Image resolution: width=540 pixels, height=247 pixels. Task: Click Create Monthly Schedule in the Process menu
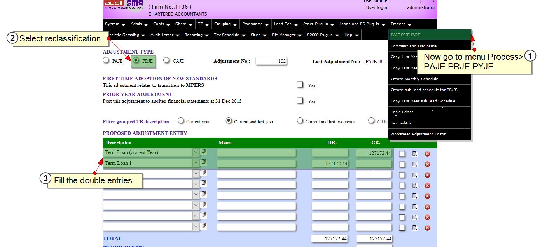414,79
